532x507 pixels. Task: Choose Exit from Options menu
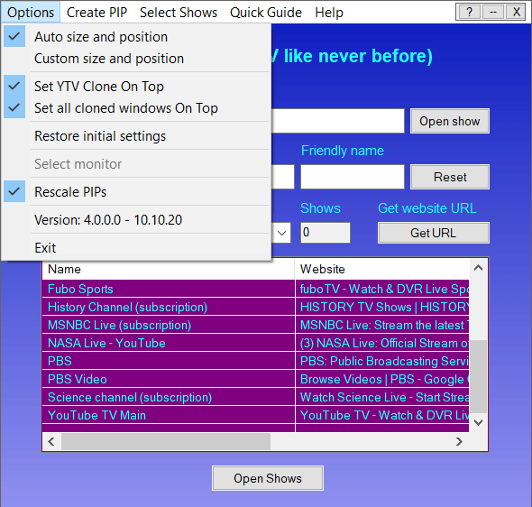pyautogui.click(x=136, y=247)
